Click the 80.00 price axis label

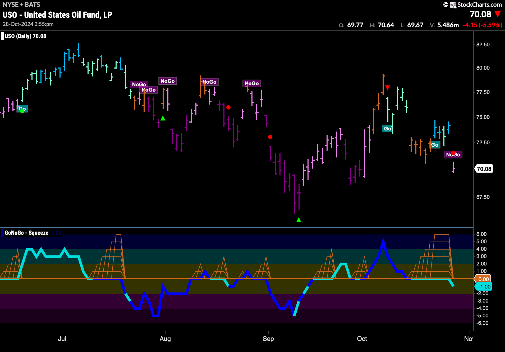tap(483, 68)
